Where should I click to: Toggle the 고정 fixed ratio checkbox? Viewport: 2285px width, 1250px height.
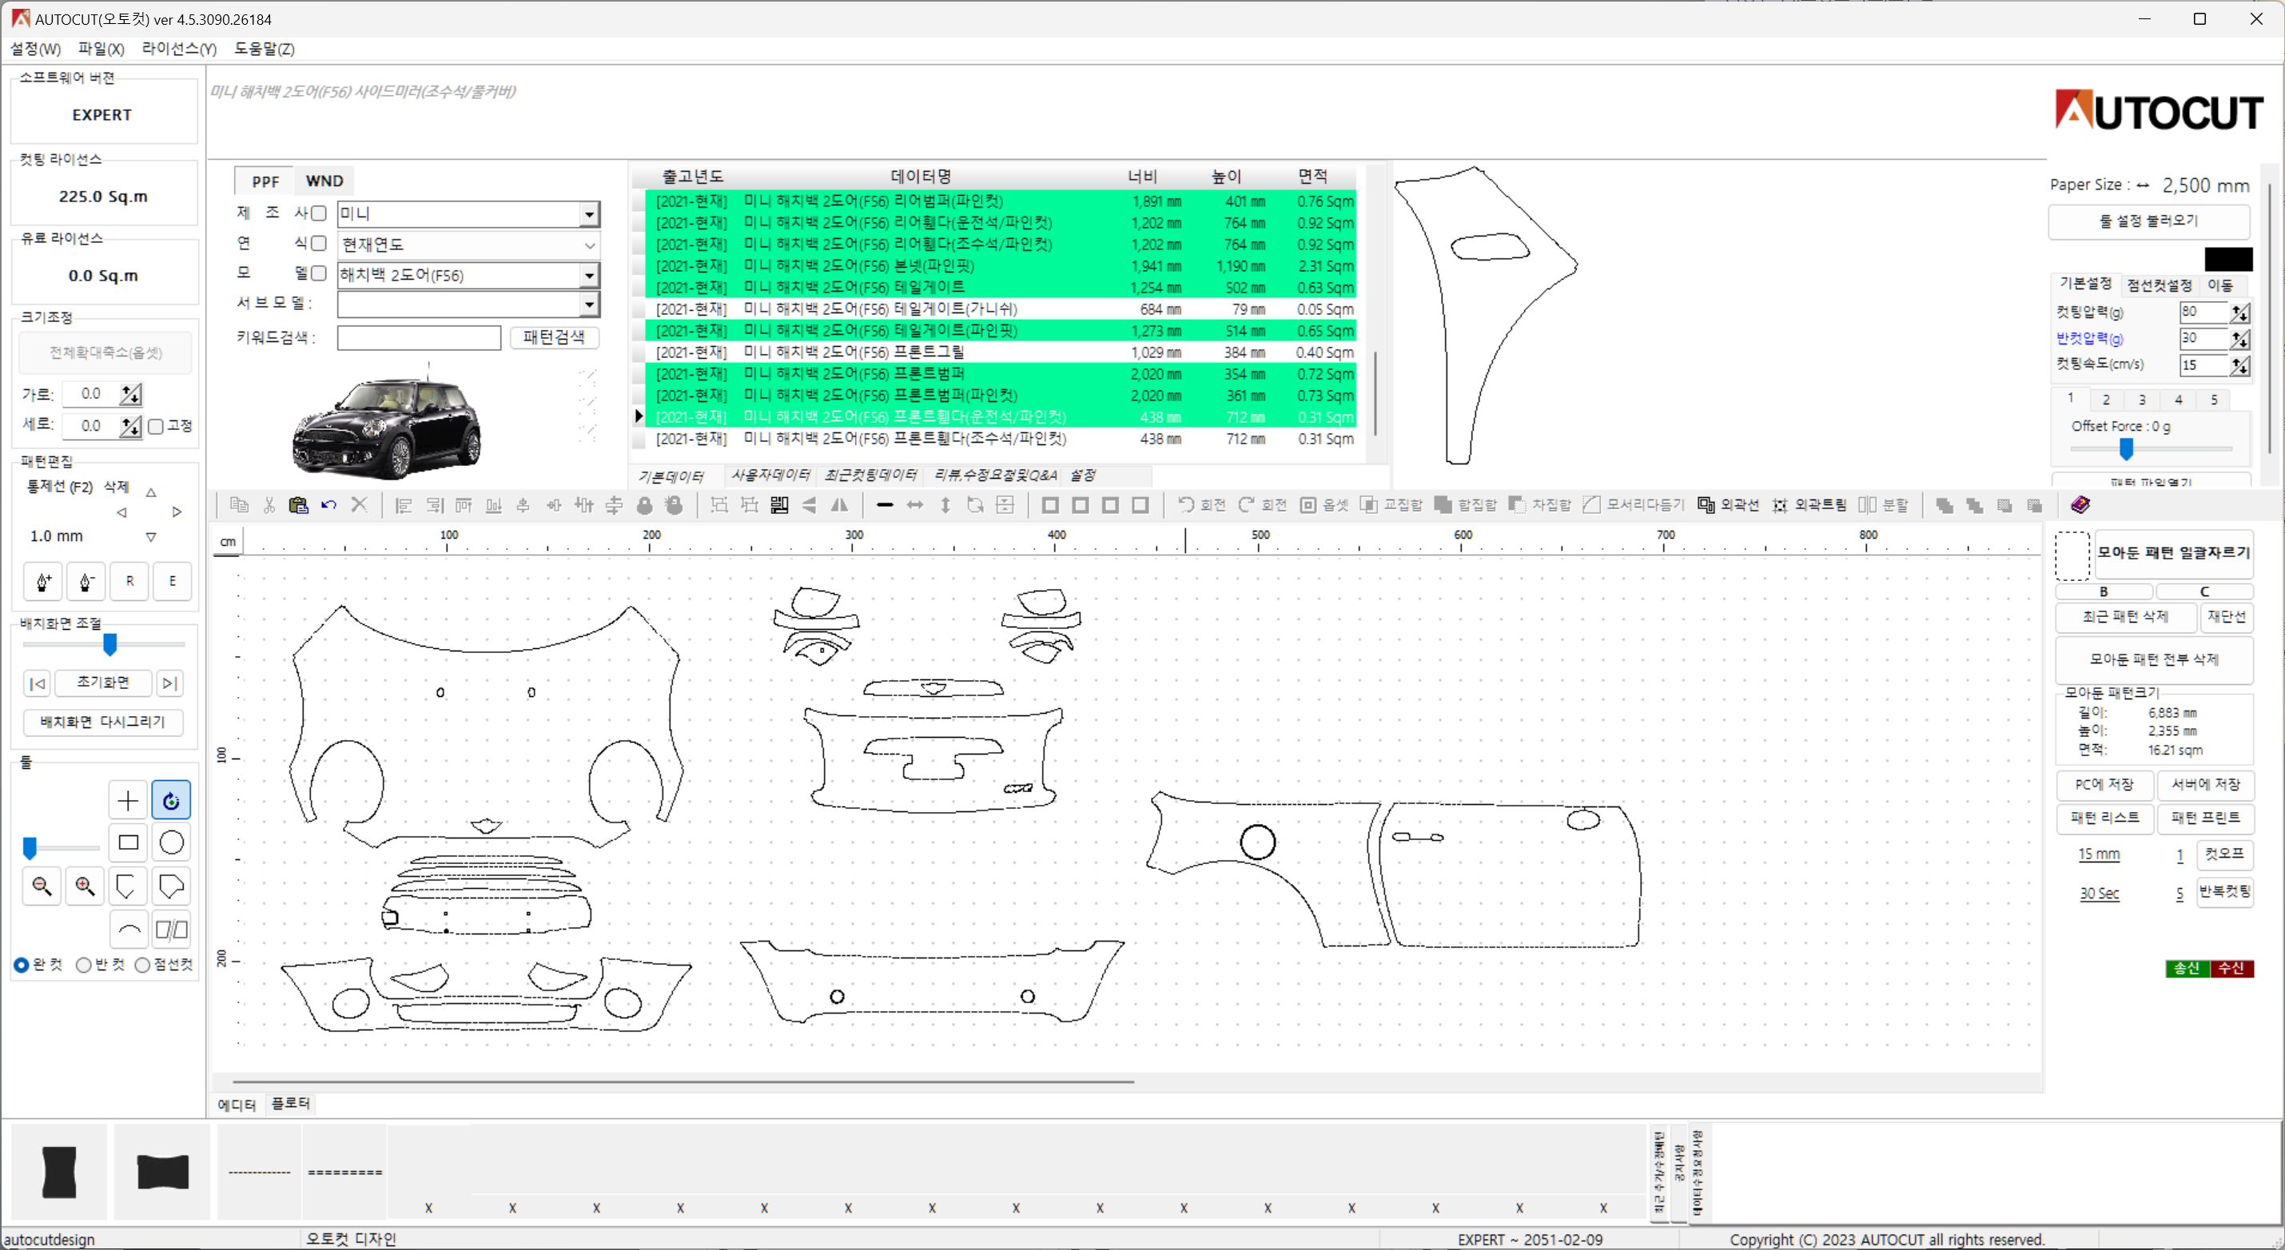pyautogui.click(x=156, y=427)
